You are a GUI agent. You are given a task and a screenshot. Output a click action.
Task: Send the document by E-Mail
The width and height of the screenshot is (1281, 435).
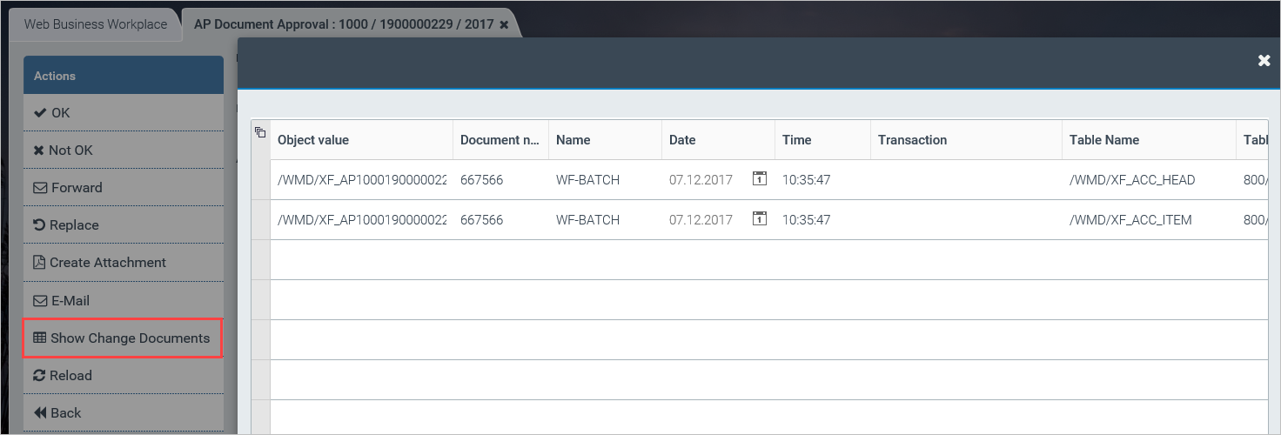tap(62, 301)
